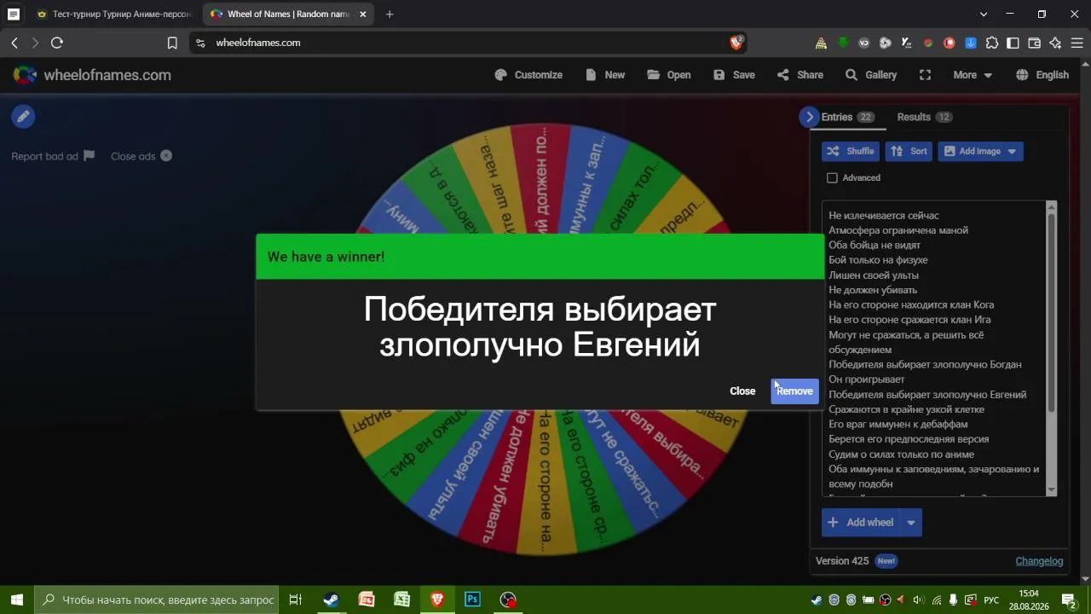The width and height of the screenshot is (1091, 614).
Task: Click the Add wheel button
Action: [860, 523]
